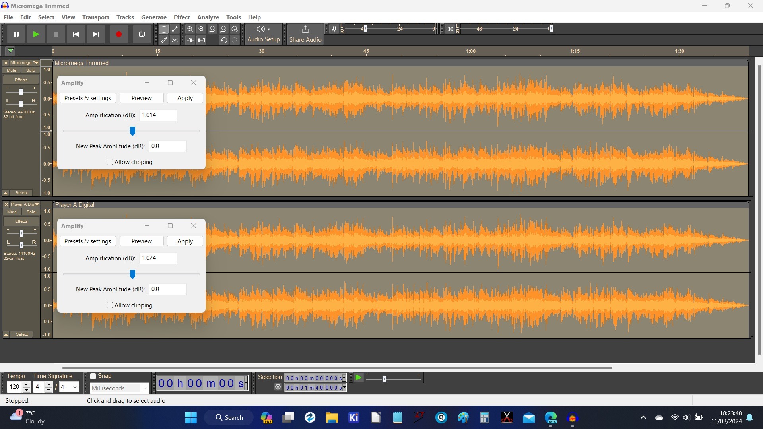Undo the last action
Image resolution: width=763 pixels, height=429 pixels.
coord(224,40)
